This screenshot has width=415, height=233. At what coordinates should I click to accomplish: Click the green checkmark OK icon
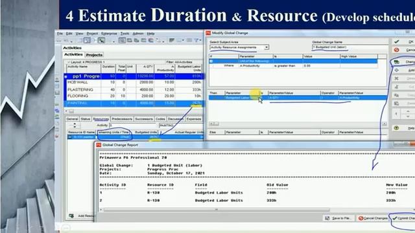(396, 41)
